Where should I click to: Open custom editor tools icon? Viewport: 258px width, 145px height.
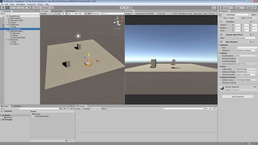click(x=29, y=8)
